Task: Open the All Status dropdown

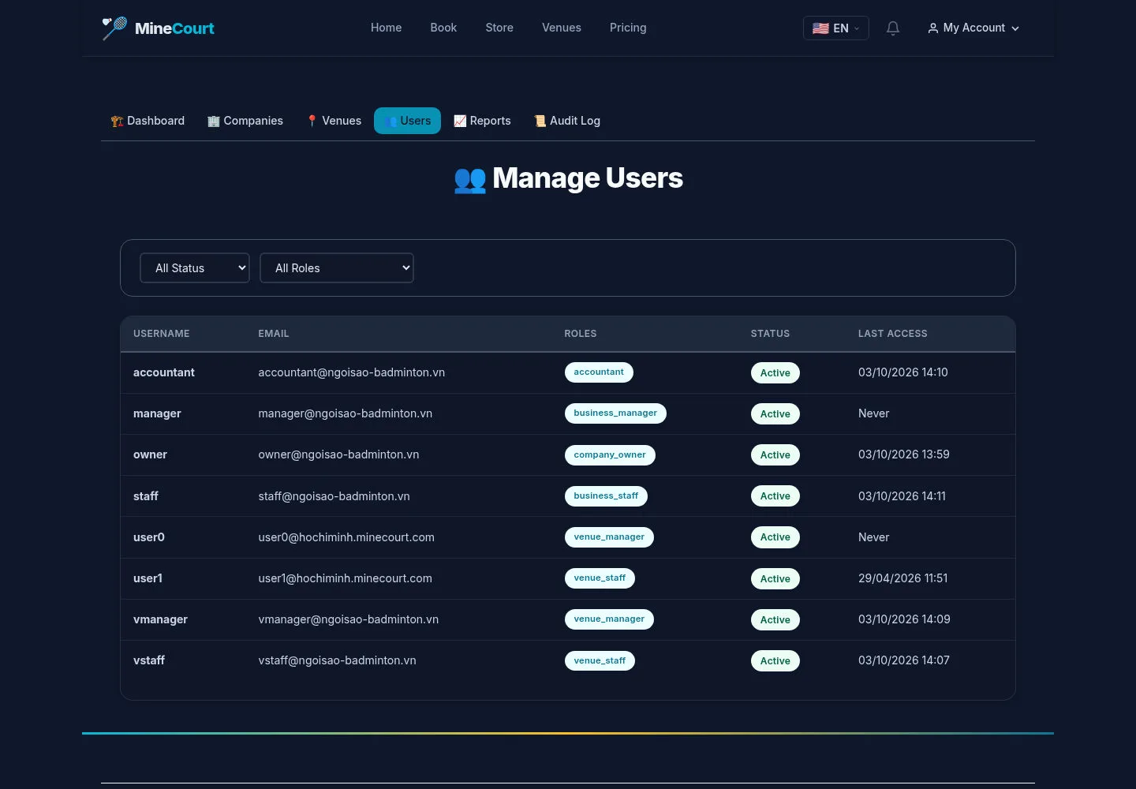Action: pyautogui.click(x=195, y=268)
